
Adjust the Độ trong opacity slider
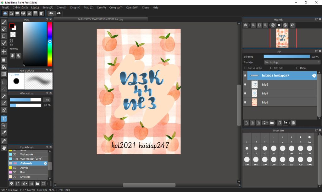(287, 57)
